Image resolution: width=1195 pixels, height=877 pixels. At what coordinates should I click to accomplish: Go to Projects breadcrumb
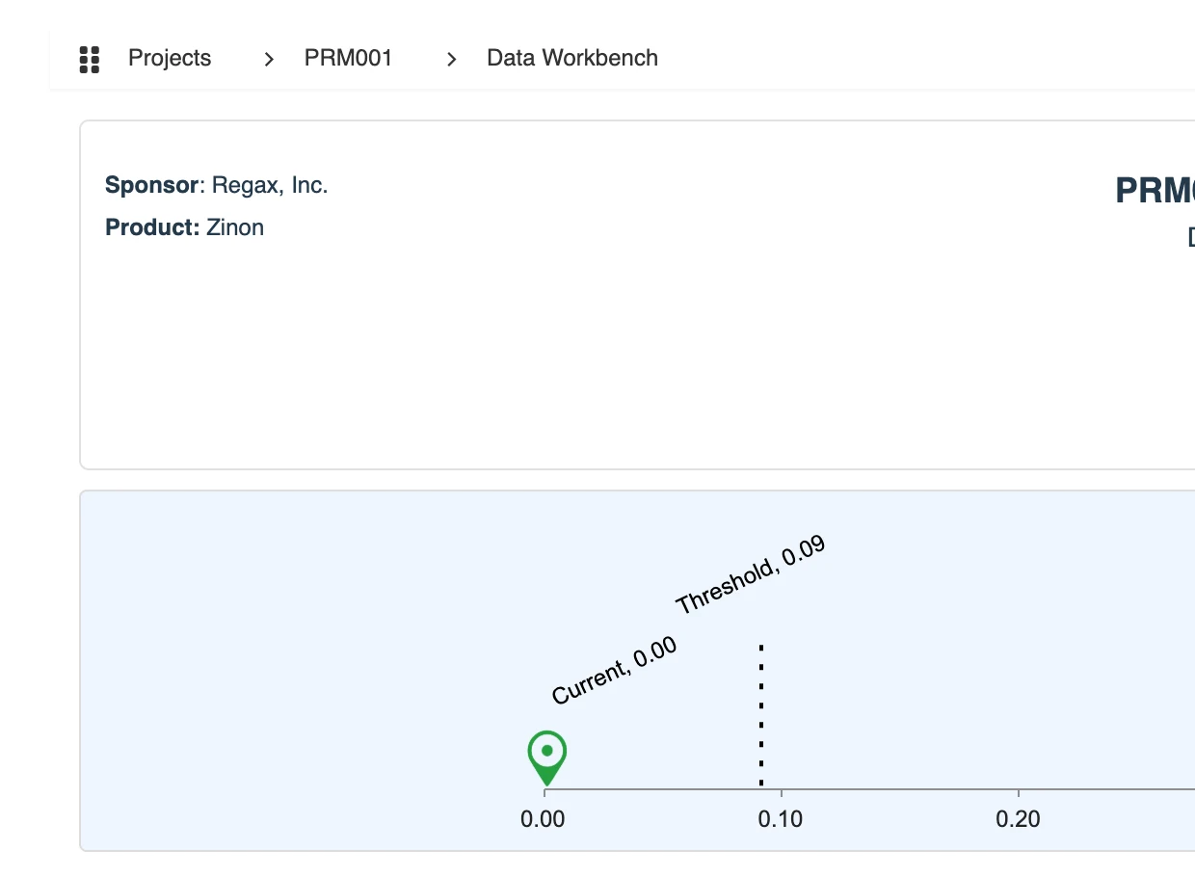point(170,58)
